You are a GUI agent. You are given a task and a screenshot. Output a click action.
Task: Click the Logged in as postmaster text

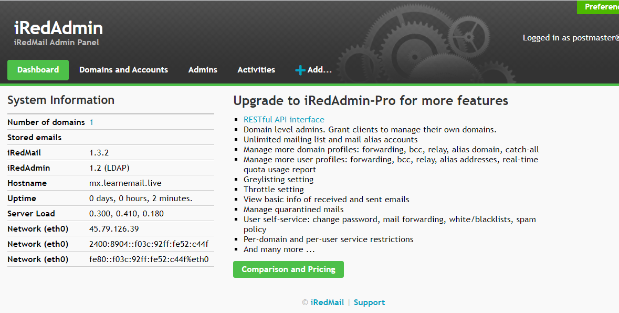(x=570, y=38)
